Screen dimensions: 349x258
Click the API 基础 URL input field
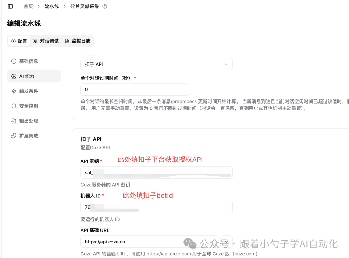pos(149,242)
